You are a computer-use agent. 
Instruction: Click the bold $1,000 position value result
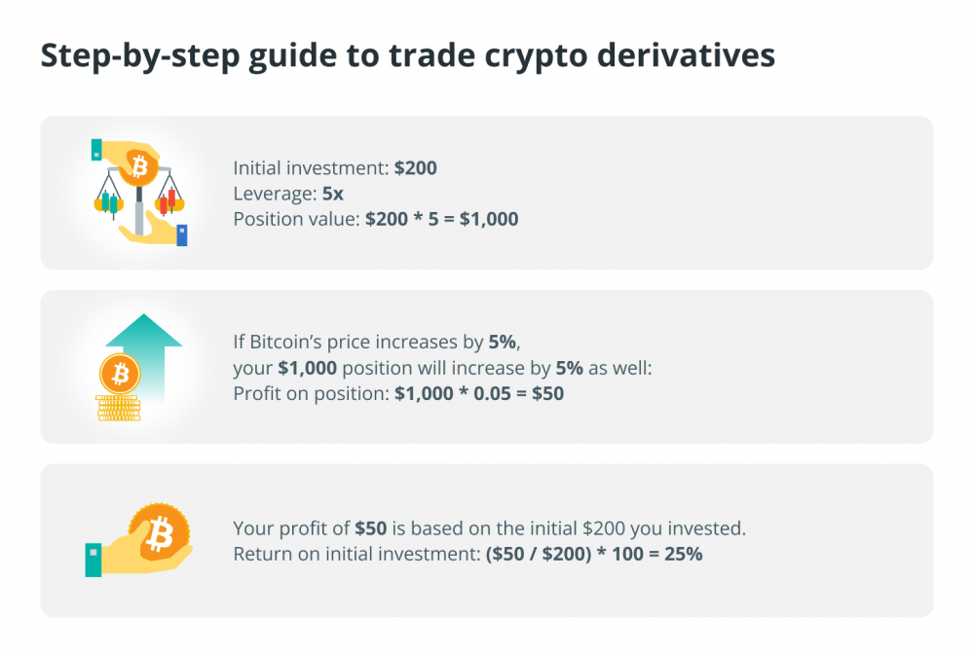489,219
